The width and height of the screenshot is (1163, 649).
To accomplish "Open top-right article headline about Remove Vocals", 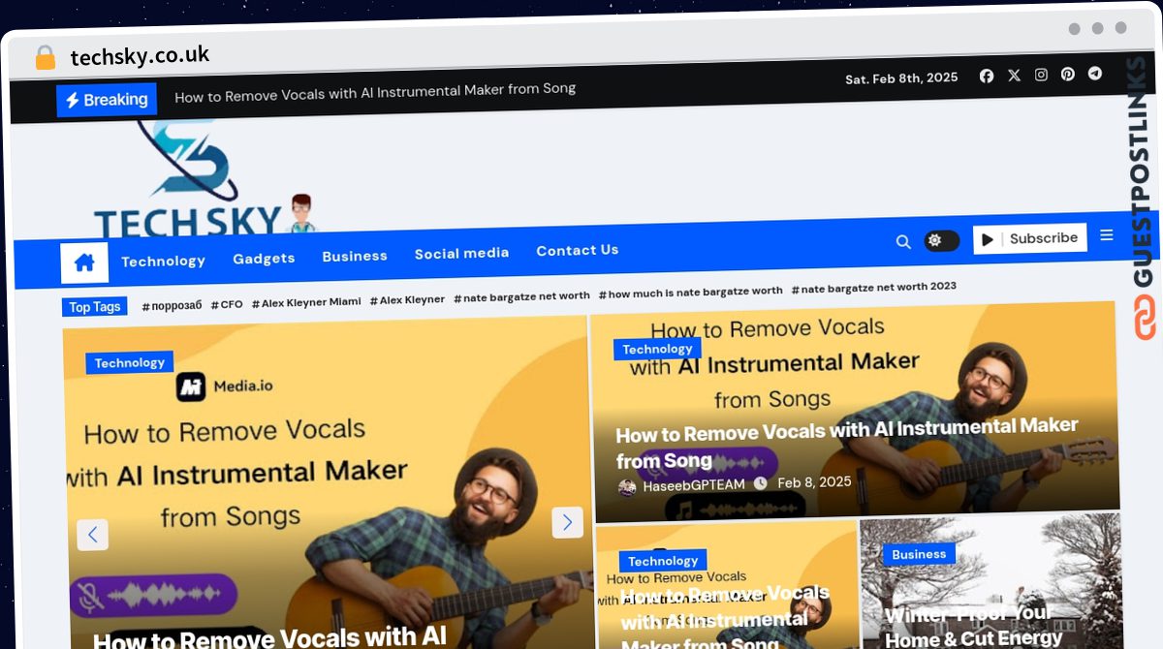I will pyautogui.click(x=847, y=442).
